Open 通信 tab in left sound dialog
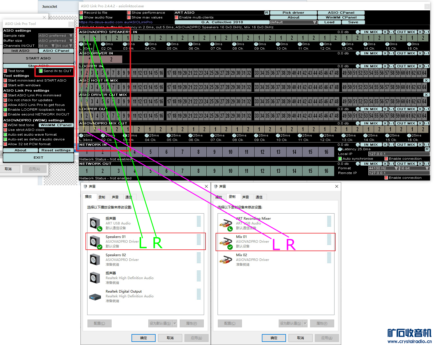The width and height of the screenshot is (434, 345). (x=128, y=197)
